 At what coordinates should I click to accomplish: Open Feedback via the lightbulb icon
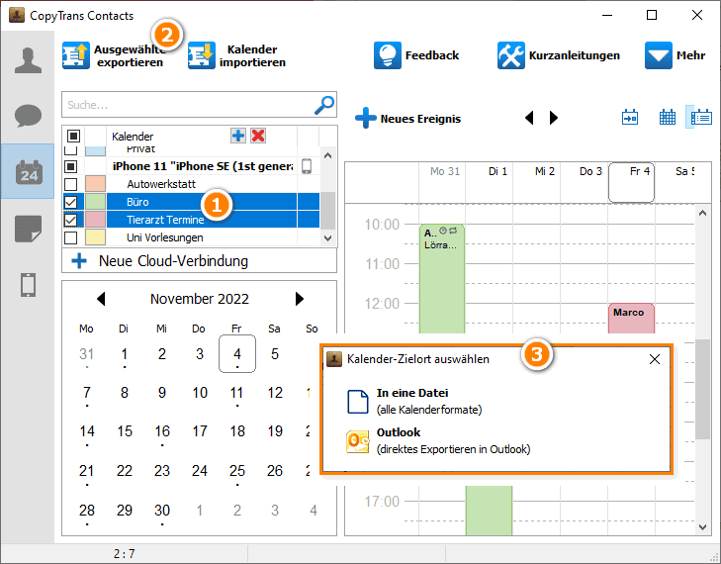[x=387, y=55]
